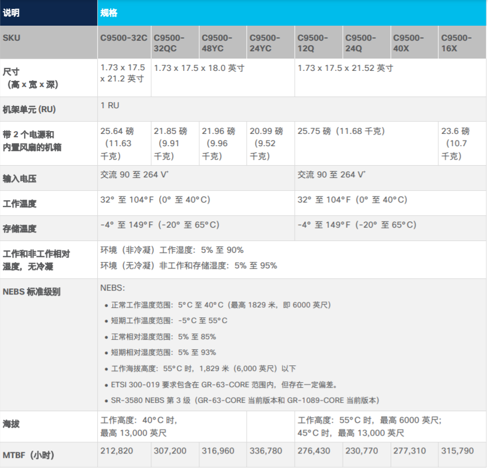The image size is (488, 468).
Task: Select the C9500-32QC column header
Action: pyautogui.click(x=175, y=43)
